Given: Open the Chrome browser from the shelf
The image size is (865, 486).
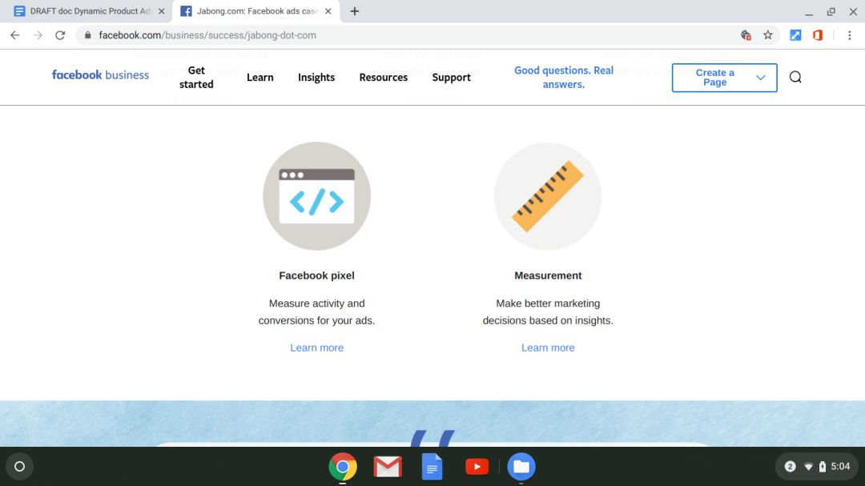Looking at the screenshot, I should click(343, 466).
